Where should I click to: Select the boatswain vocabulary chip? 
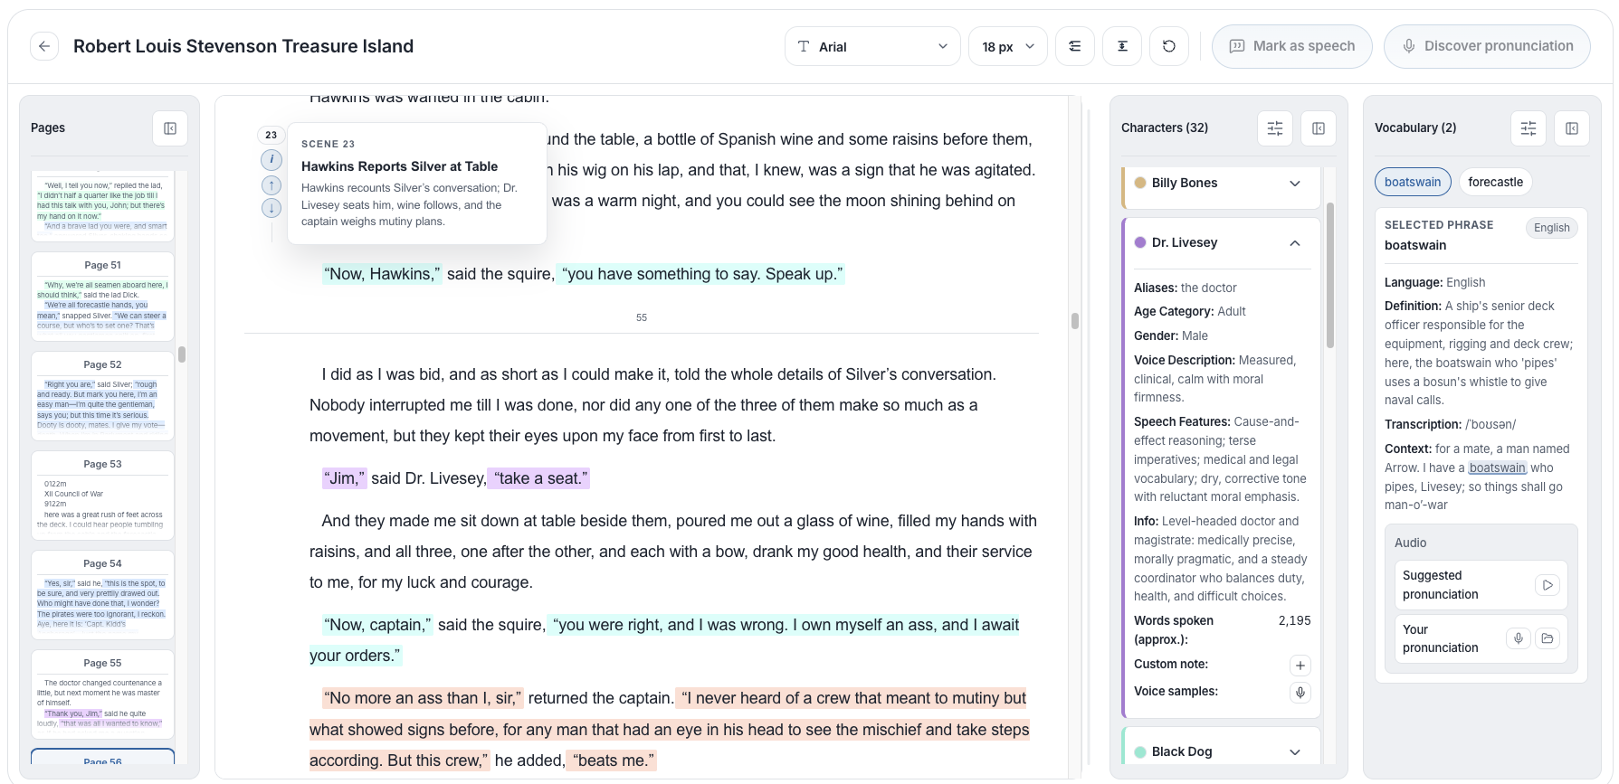tap(1413, 182)
